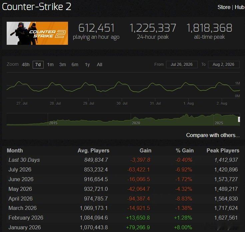Click the 2020 marker in navigator timeline
The width and height of the screenshot is (245, 232).
[x=136, y=123]
